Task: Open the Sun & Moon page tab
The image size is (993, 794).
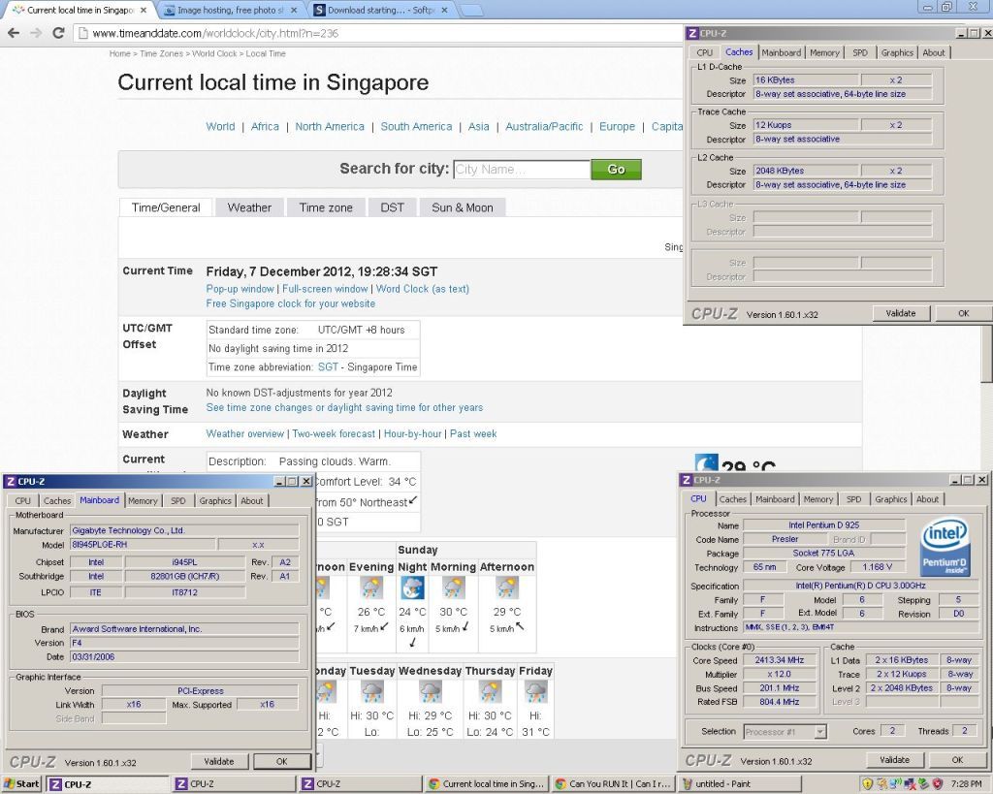Action: coord(463,207)
